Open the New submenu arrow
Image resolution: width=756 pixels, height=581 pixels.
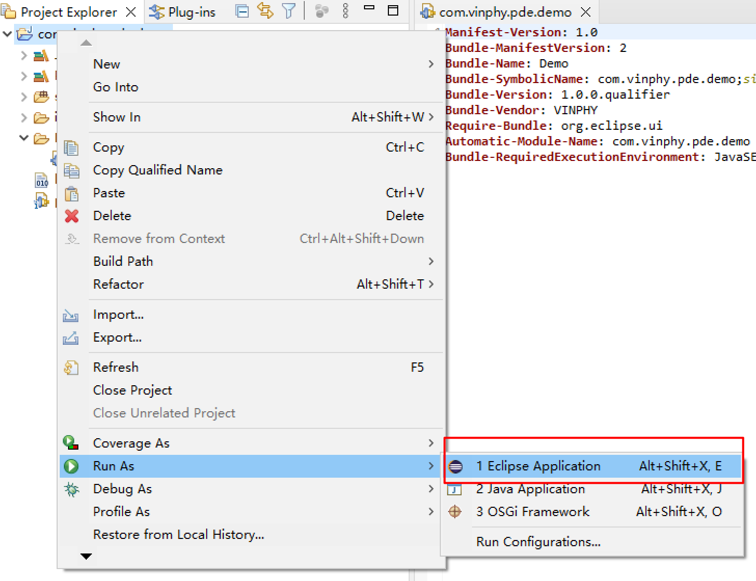point(431,64)
